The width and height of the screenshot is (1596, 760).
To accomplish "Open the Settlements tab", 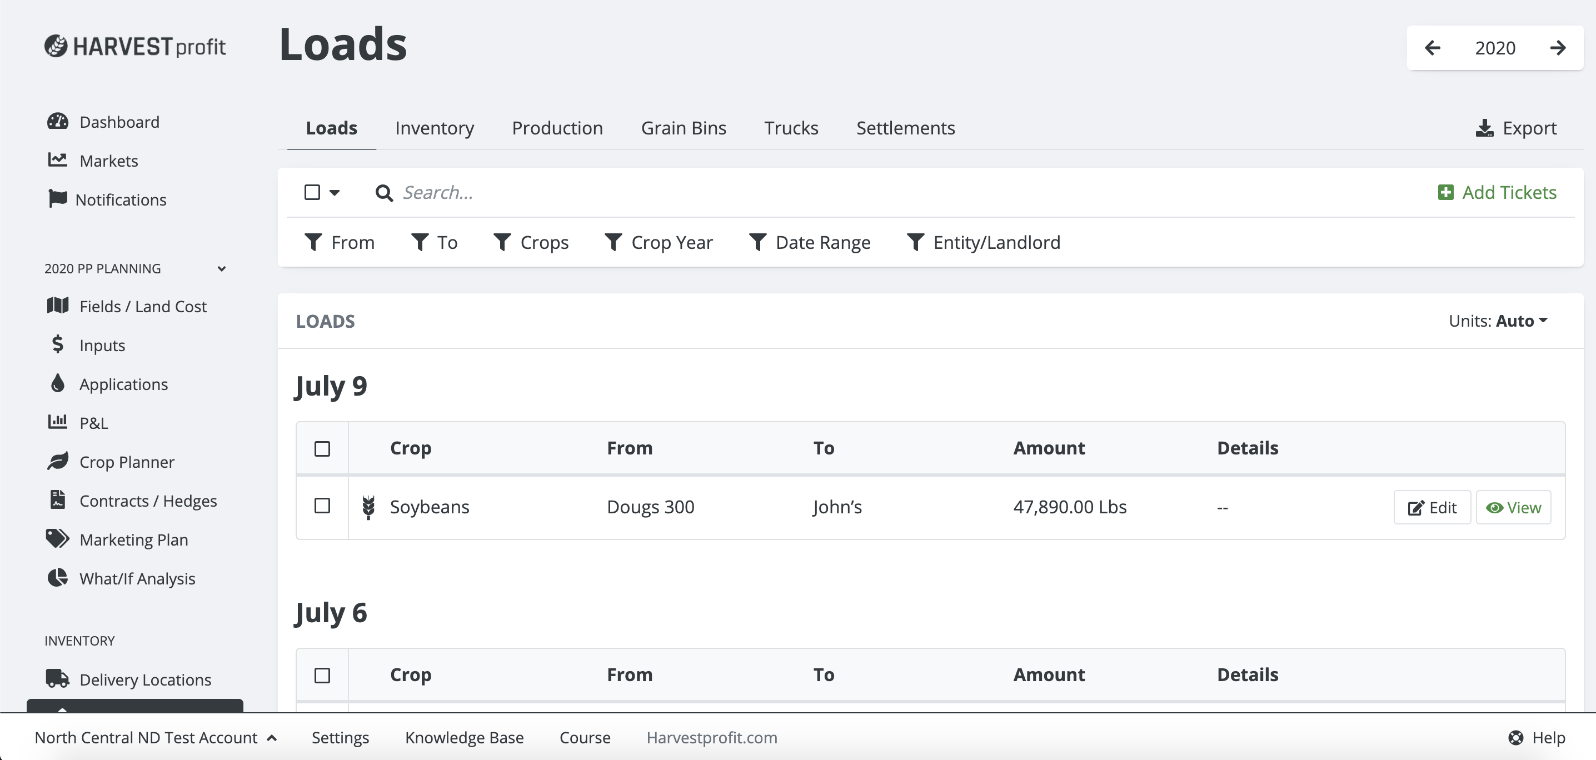I will point(905,128).
